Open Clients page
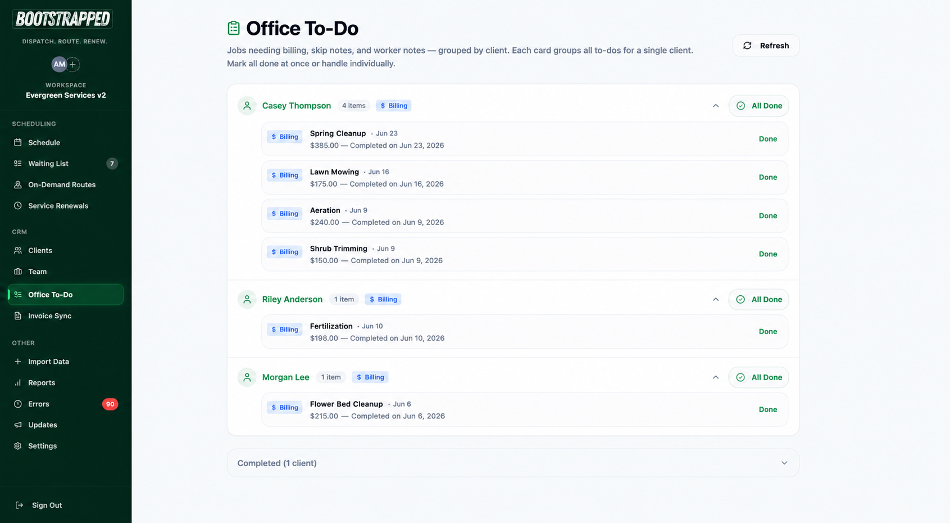950x523 pixels. [x=66, y=250]
